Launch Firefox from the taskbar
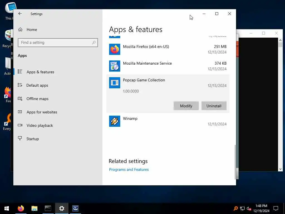285x214 pixels. tap(21, 208)
